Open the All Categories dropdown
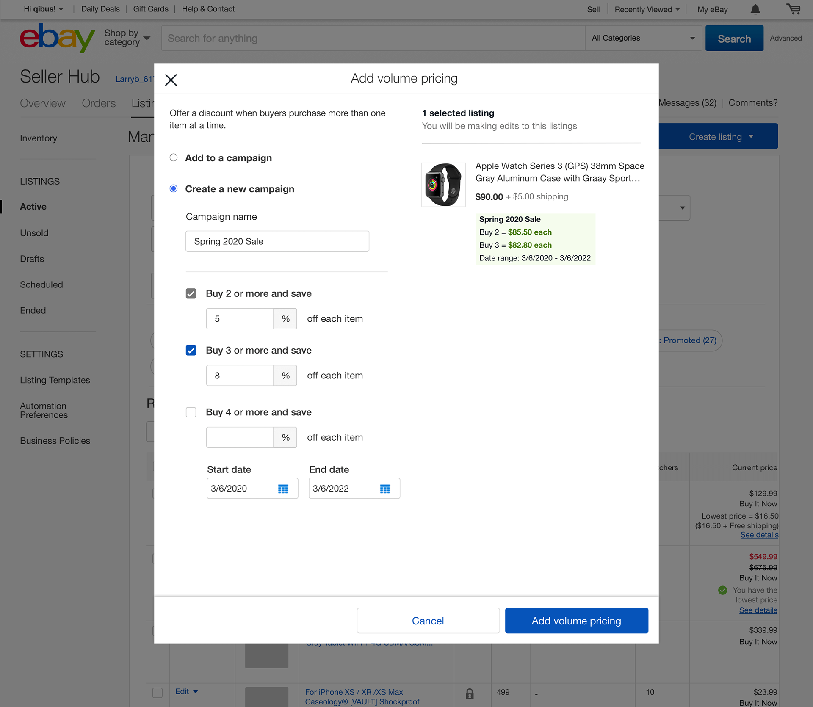 tap(643, 38)
